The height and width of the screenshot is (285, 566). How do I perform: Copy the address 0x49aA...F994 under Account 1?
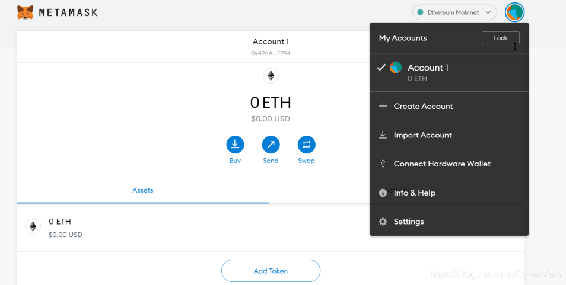pos(271,53)
